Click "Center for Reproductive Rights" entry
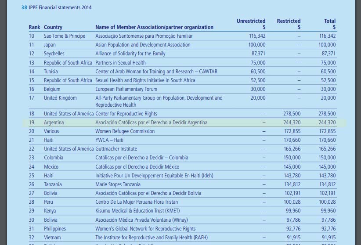This screenshot has width=361, height=245. (126, 114)
